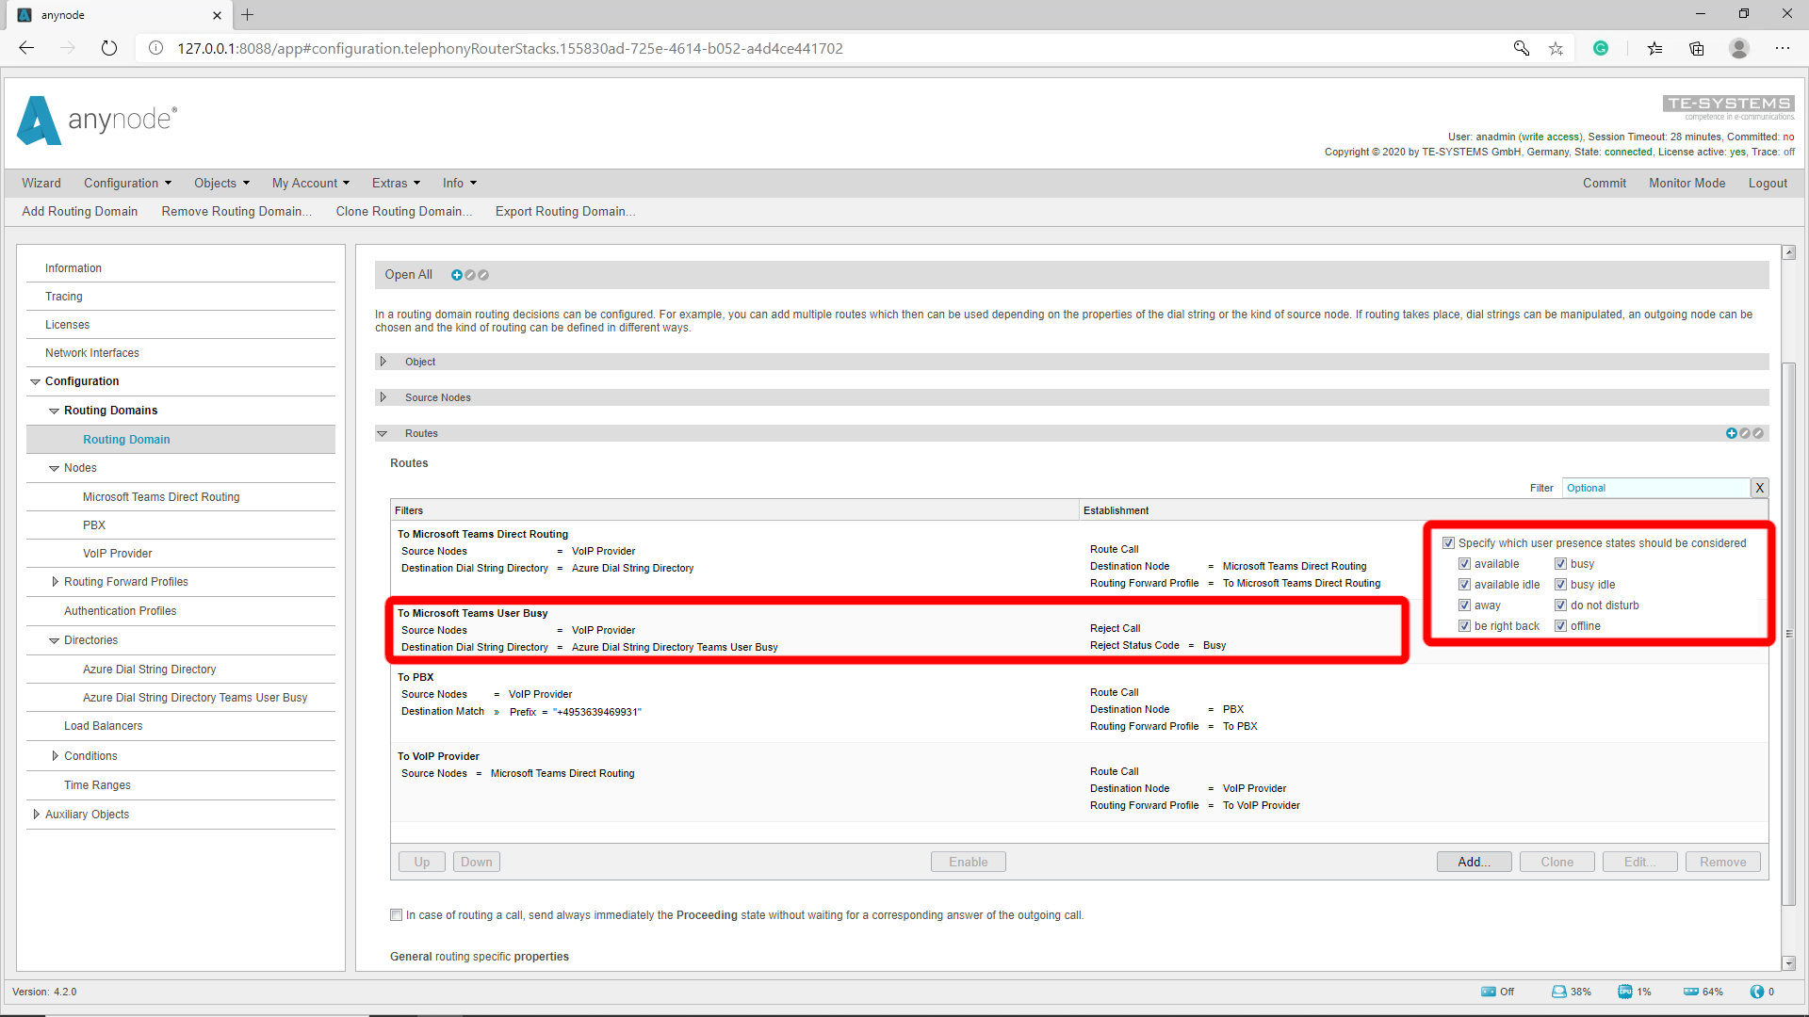Screen dimensions: 1809x1017
Task: Click Logout
Action: pyautogui.click(x=1768, y=184)
